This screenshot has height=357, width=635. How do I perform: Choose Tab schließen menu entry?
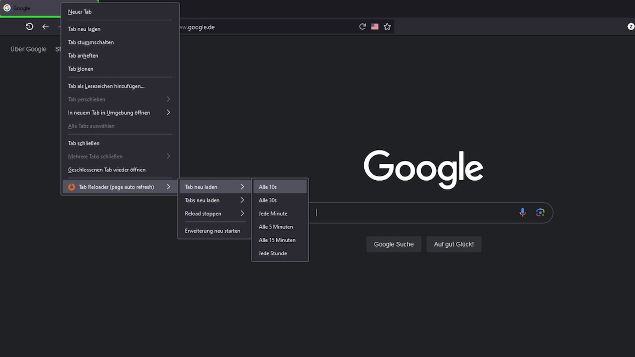click(x=120, y=143)
